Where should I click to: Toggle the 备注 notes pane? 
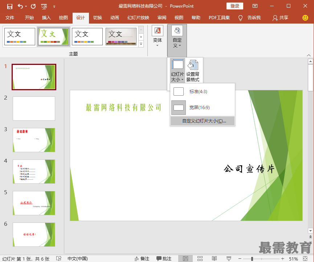pyautogui.click(x=142, y=259)
